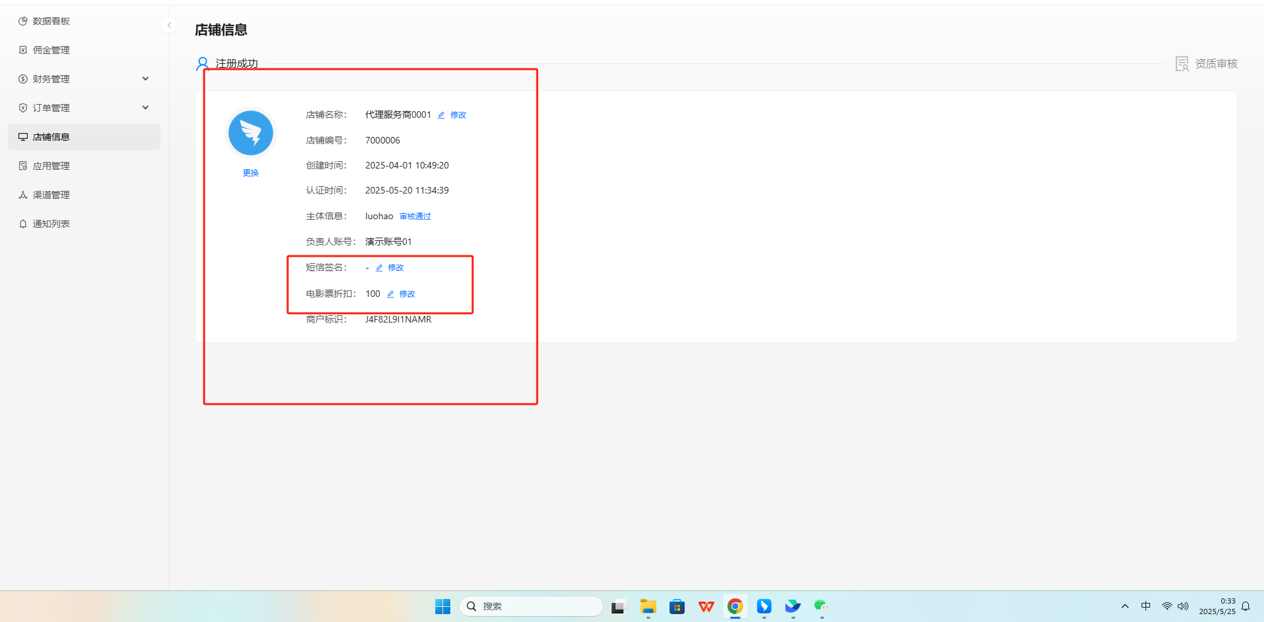Viewport: 1264px width, 622px height.
Task: Modify the 电影票折扣 value
Action: click(401, 294)
